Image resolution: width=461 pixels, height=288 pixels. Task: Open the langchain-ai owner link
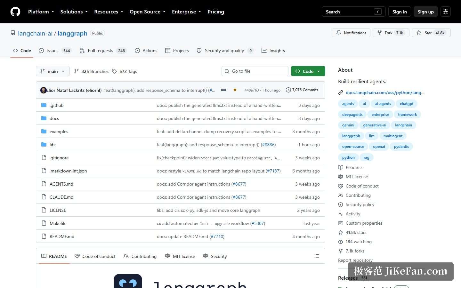point(35,33)
